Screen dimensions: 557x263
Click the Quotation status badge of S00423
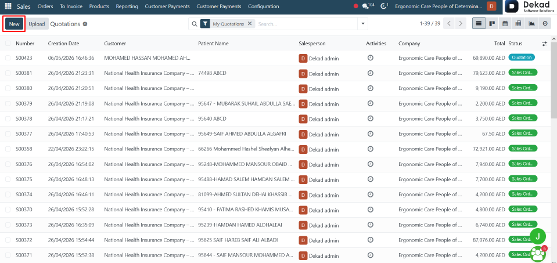522,57
